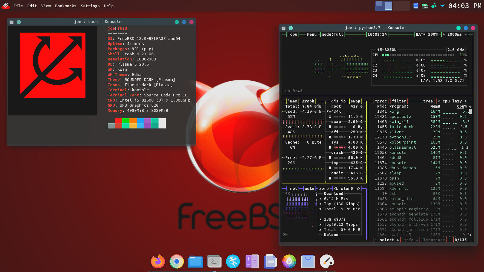The height and width of the screenshot is (272, 484).
Task: Switch to the empty second virtual desktop
Action: click(401, 6)
